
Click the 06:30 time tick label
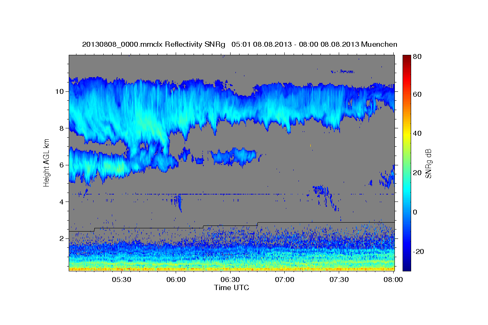pos(230,280)
